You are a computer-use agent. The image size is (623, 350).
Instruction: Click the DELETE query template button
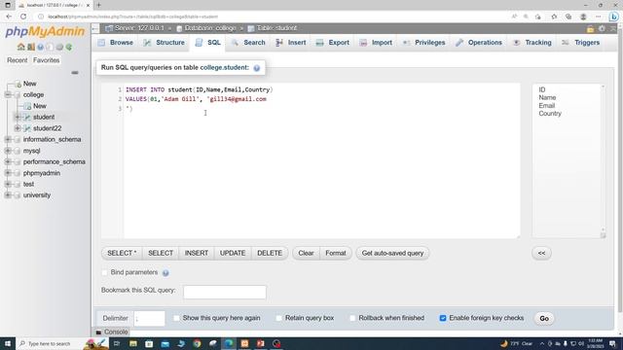270,253
